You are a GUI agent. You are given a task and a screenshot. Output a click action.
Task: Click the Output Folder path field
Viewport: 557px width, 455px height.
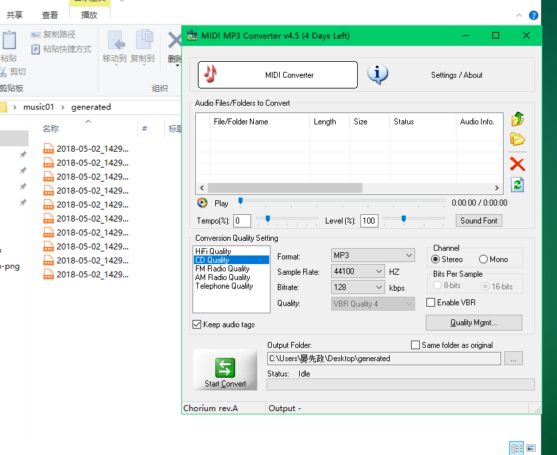[x=384, y=359]
